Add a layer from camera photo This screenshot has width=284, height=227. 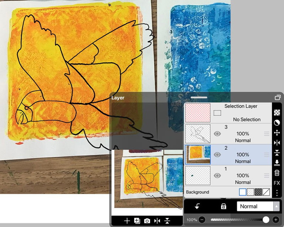click(x=147, y=221)
